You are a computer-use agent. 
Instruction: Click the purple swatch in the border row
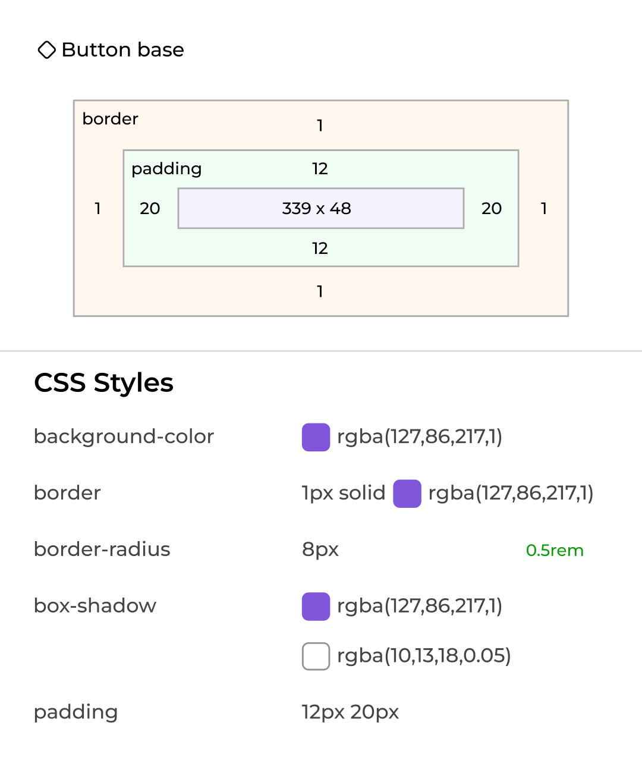(x=407, y=494)
